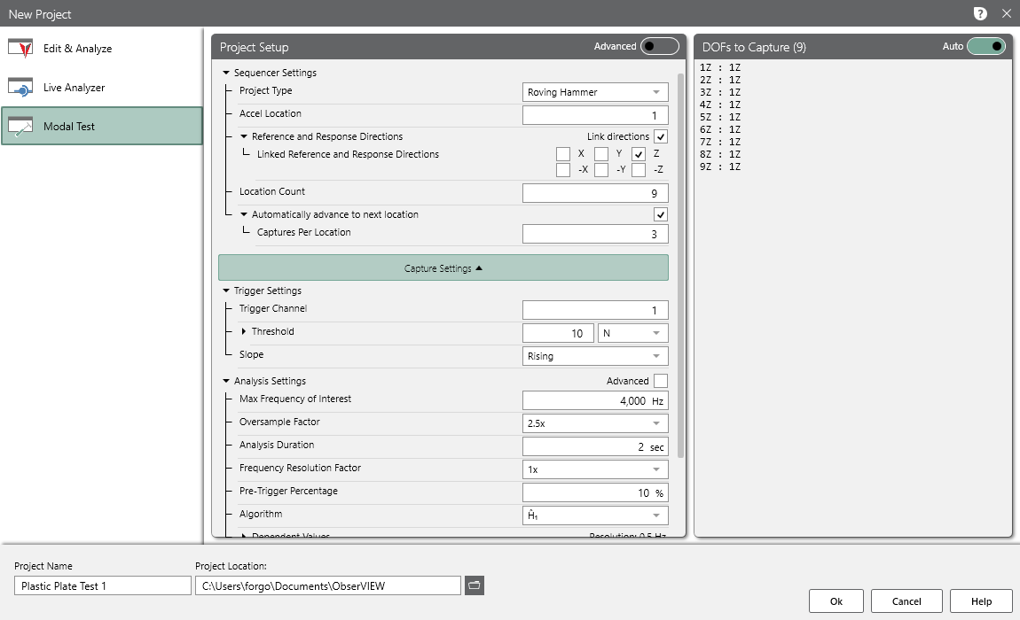Click the Accel Location field
This screenshot has width=1020, height=620.
(x=595, y=115)
